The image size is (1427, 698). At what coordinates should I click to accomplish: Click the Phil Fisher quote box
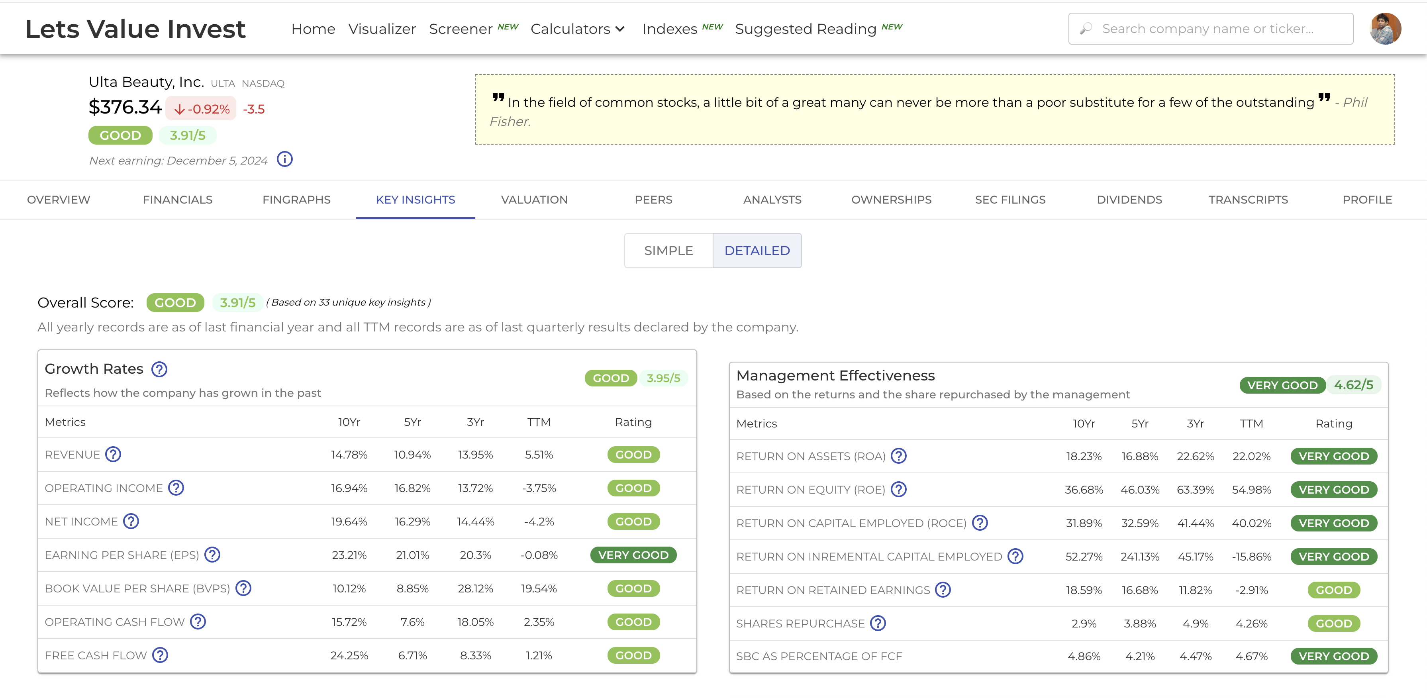[935, 109]
